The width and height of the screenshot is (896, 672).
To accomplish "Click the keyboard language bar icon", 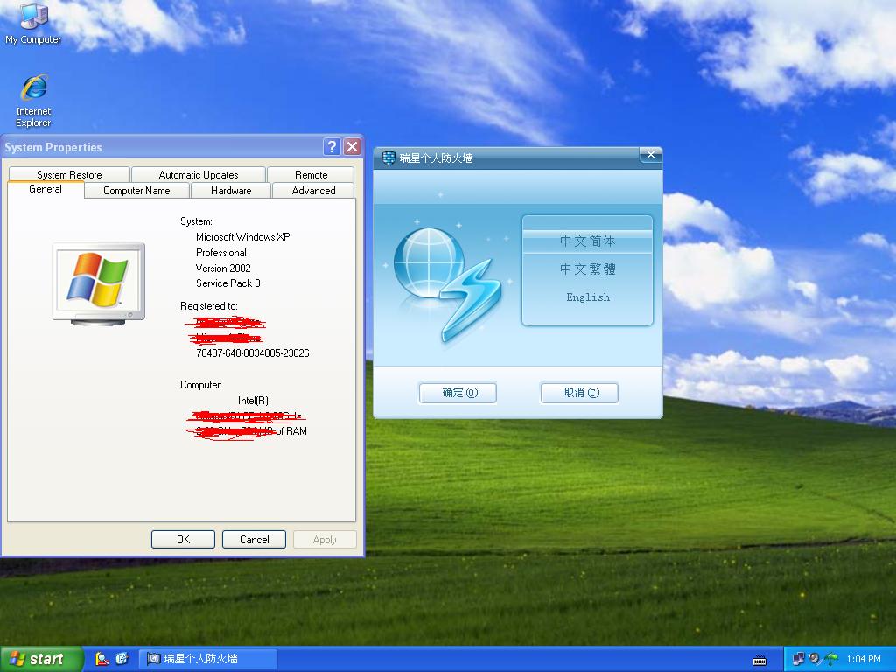I will tap(759, 661).
